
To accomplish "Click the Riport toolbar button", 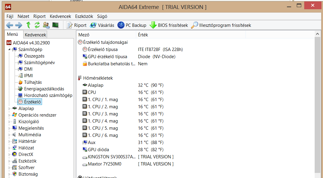I will (76, 25).
